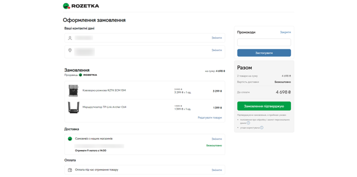Open Кавоварка рожкова RZTK ECM 15M product link

click(104, 90)
